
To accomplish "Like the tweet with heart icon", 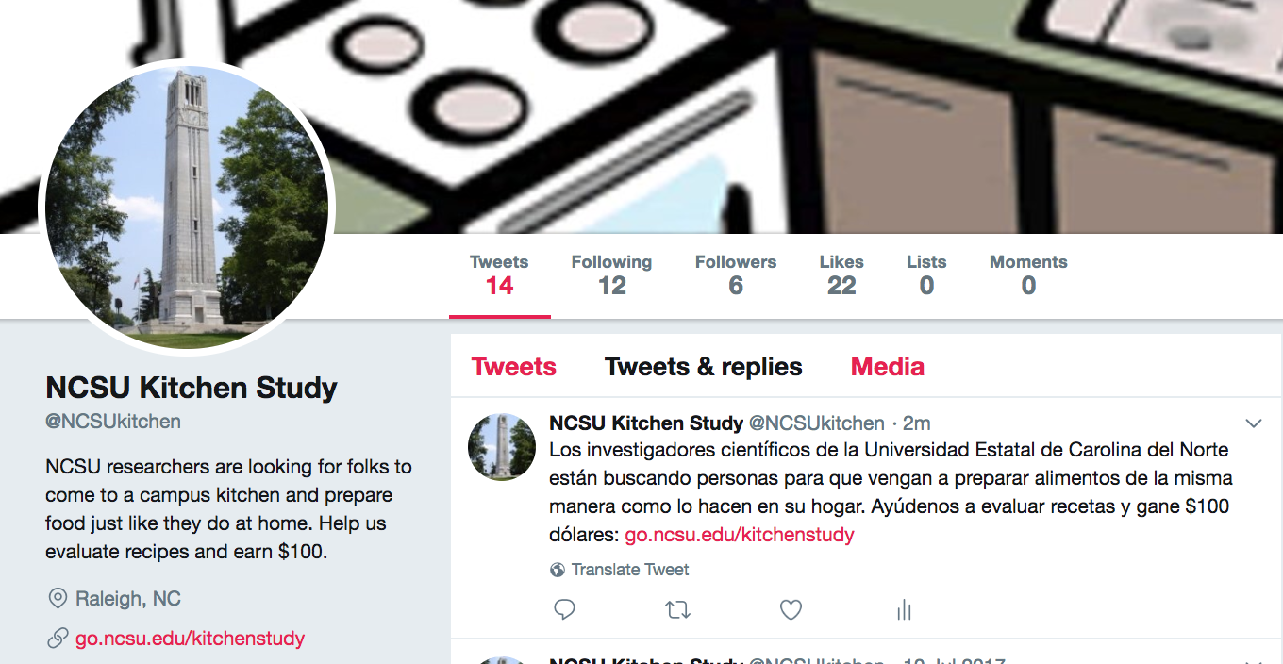I will pos(791,610).
